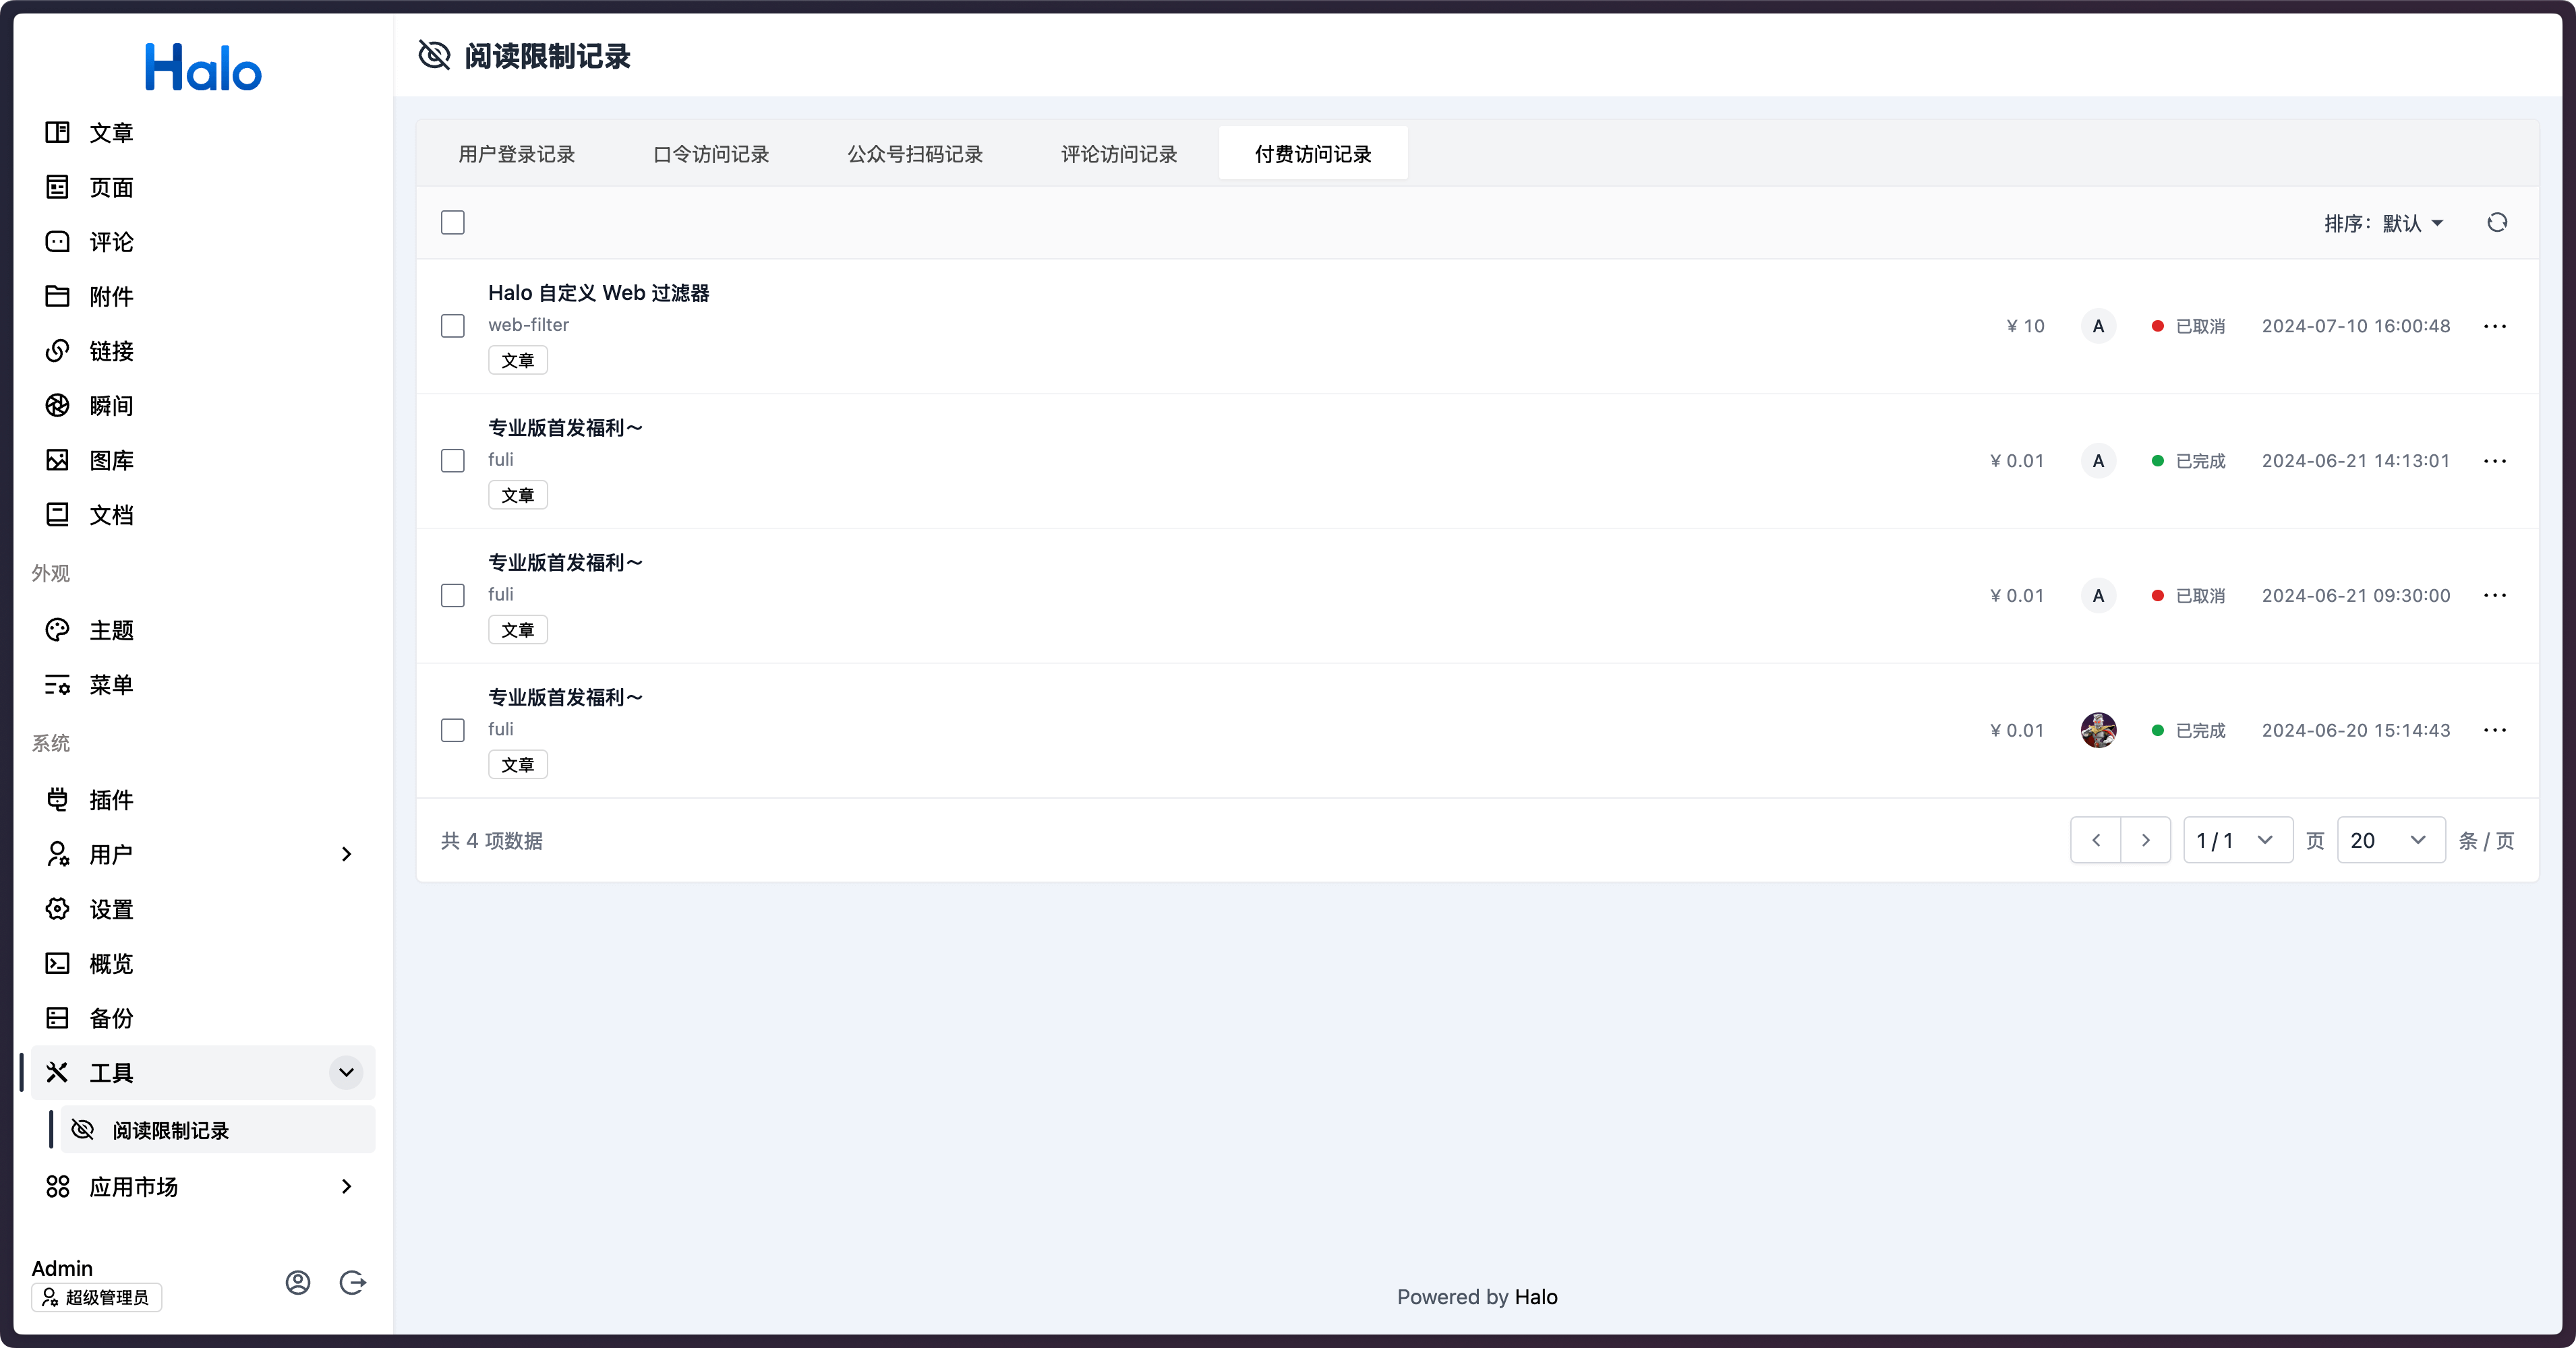Image resolution: width=2576 pixels, height=1348 pixels.
Task: Open the 用户 users icon in sidebar
Action: (57, 855)
